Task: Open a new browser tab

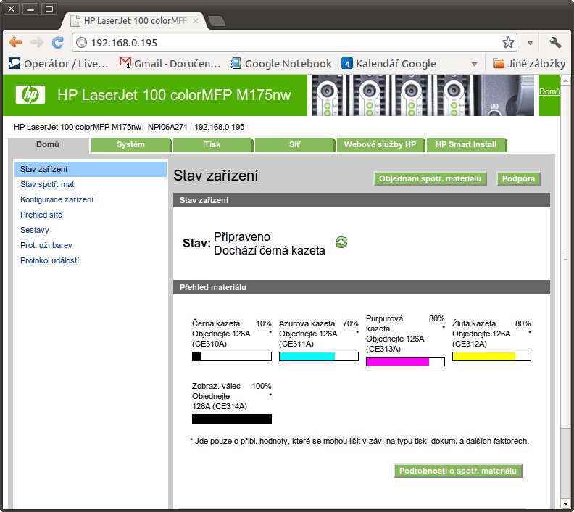Action: point(217,21)
